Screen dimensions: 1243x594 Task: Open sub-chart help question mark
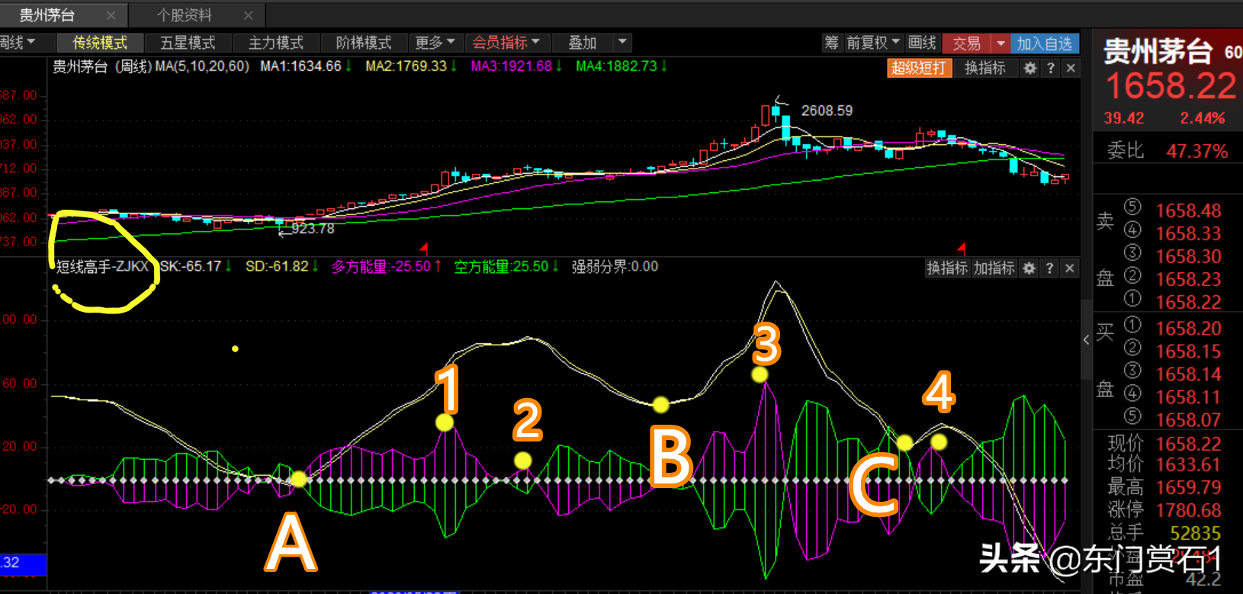(1049, 268)
